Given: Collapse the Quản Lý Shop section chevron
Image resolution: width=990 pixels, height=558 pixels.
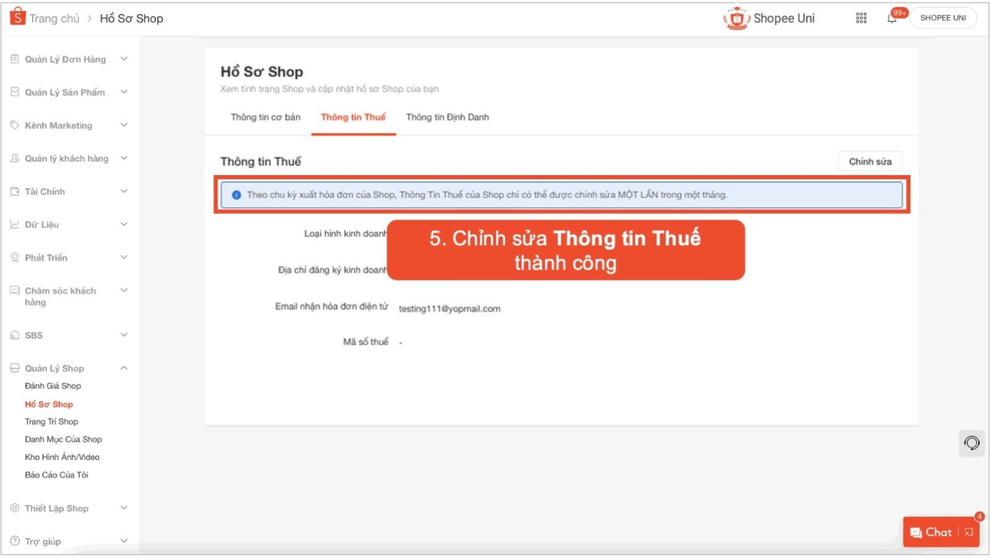Looking at the screenshot, I should (124, 367).
